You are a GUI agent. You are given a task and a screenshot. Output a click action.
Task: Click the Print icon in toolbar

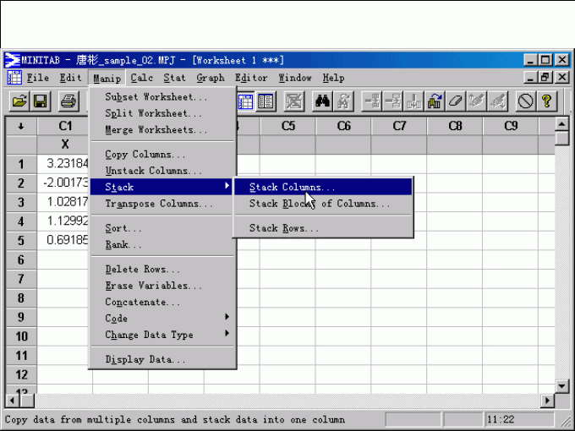(68, 101)
